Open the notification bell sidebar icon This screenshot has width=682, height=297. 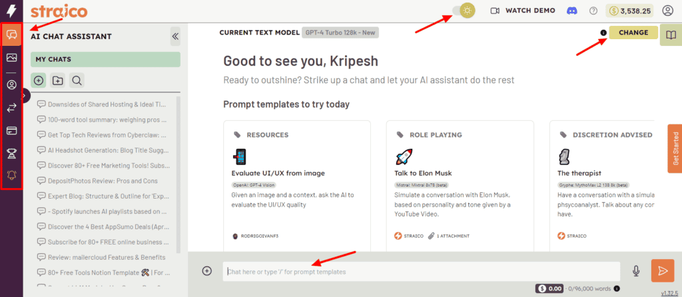tap(11, 175)
